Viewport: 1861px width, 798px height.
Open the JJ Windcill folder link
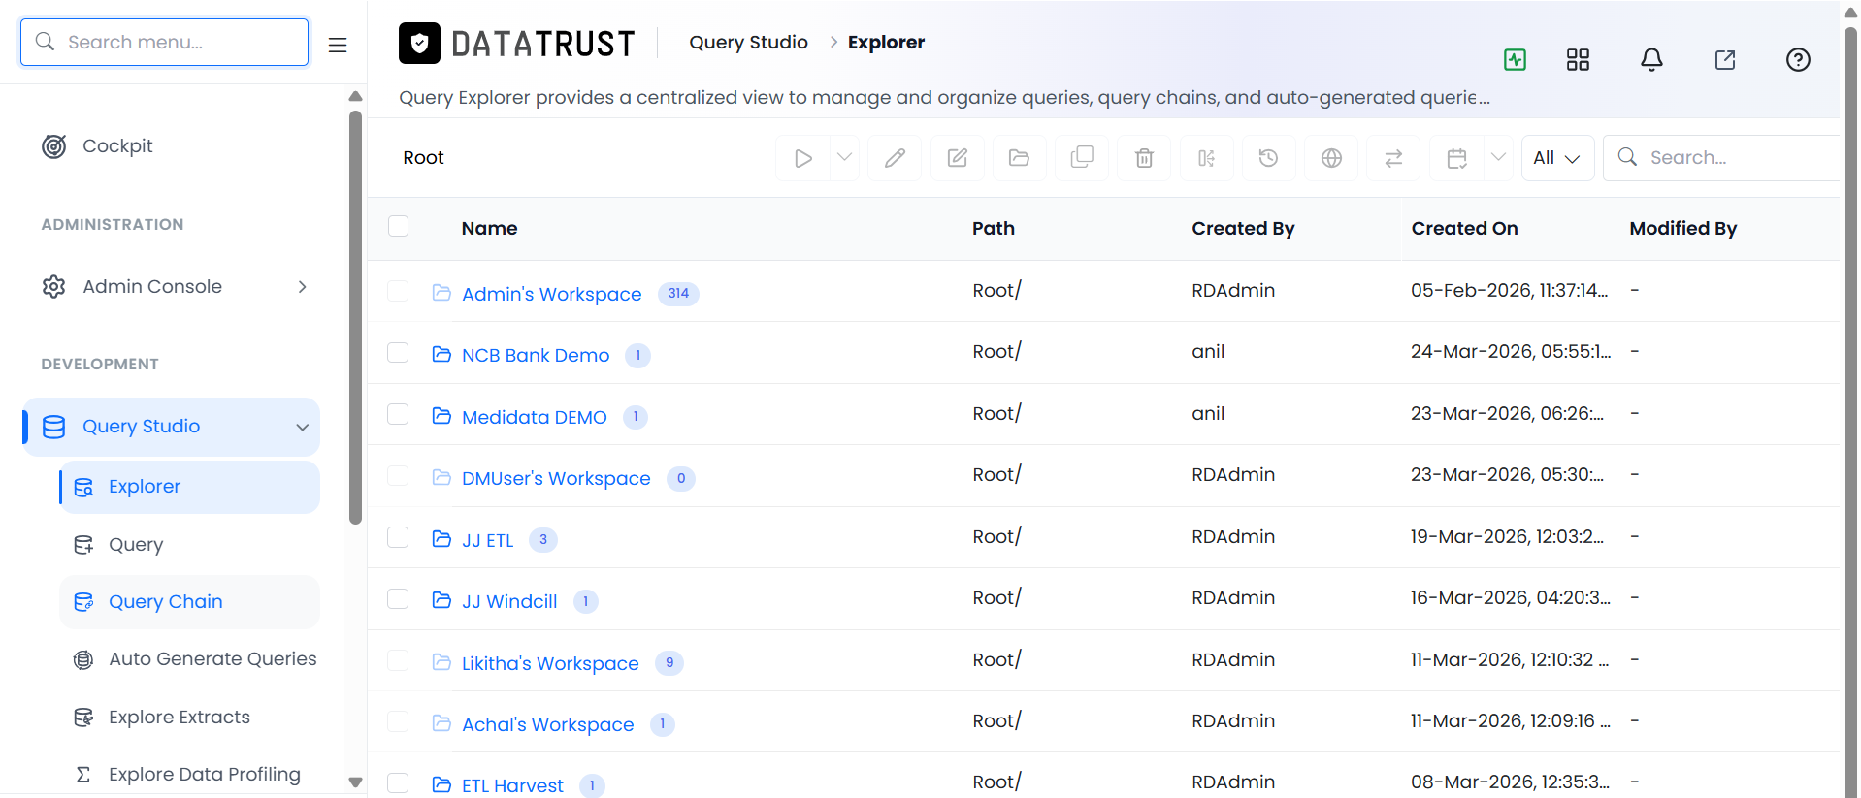(x=509, y=601)
